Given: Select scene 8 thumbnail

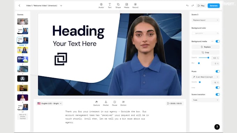Looking at the screenshot, I should tap(23, 88).
